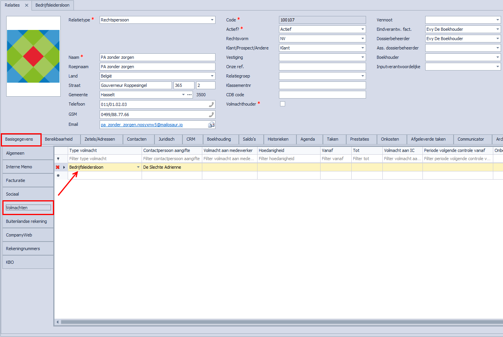The height and width of the screenshot is (337, 503).
Task: Click the call icon next to the GSM number
Action: (x=212, y=114)
